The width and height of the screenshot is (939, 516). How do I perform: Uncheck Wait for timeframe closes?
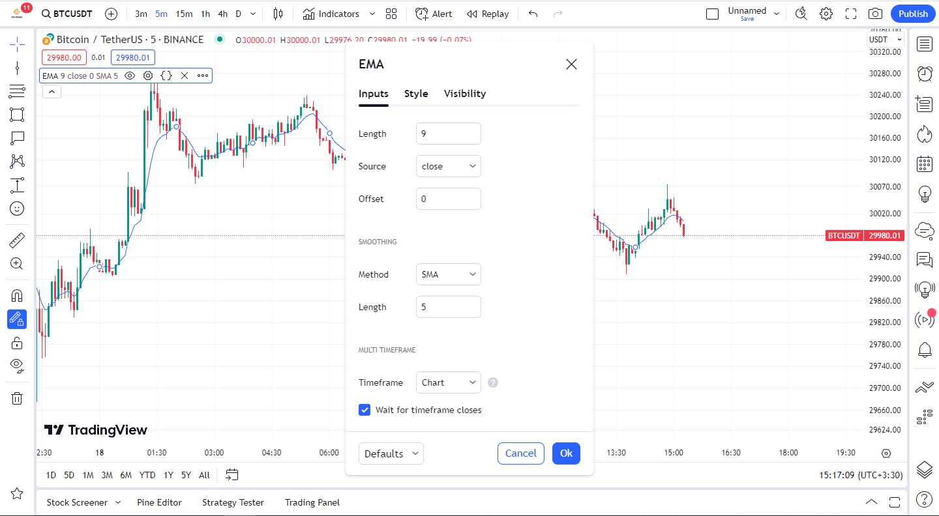(x=365, y=410)
